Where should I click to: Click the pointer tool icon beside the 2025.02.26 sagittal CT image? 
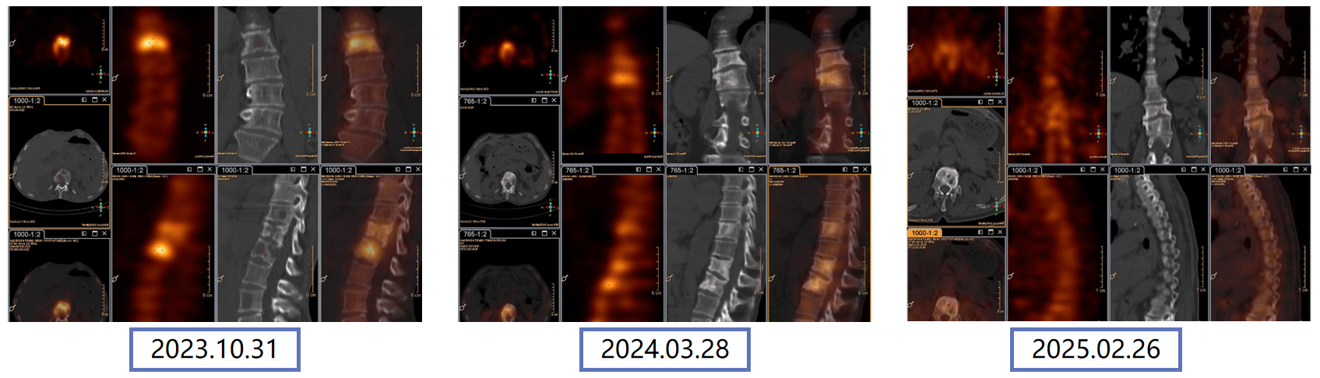pyautogui.click(x=1114, y=275)
